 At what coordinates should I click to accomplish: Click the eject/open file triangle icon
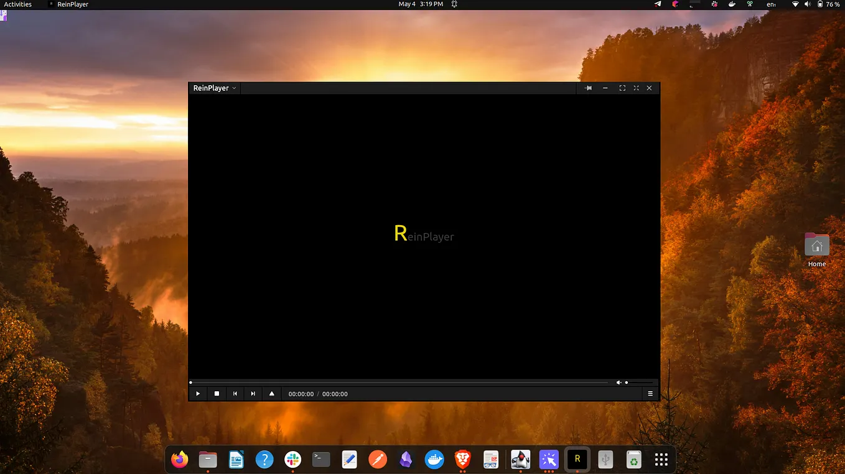pos(271,394)
